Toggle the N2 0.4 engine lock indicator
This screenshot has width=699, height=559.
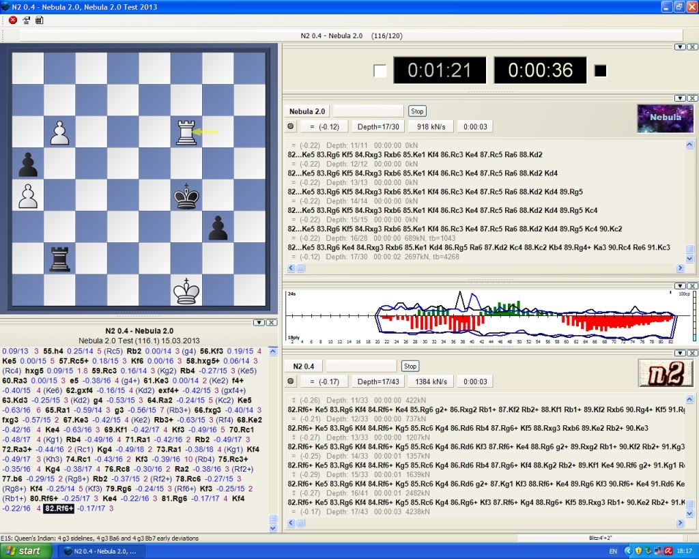click(x=291, y=382)
